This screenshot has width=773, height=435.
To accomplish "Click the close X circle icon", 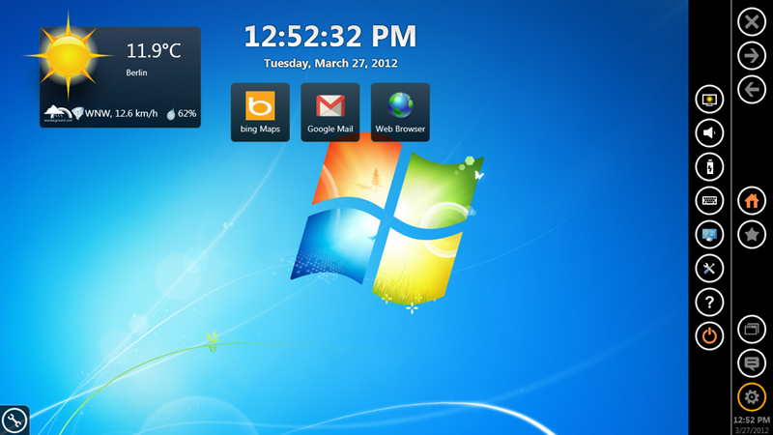I will click(x=752, y=21).
